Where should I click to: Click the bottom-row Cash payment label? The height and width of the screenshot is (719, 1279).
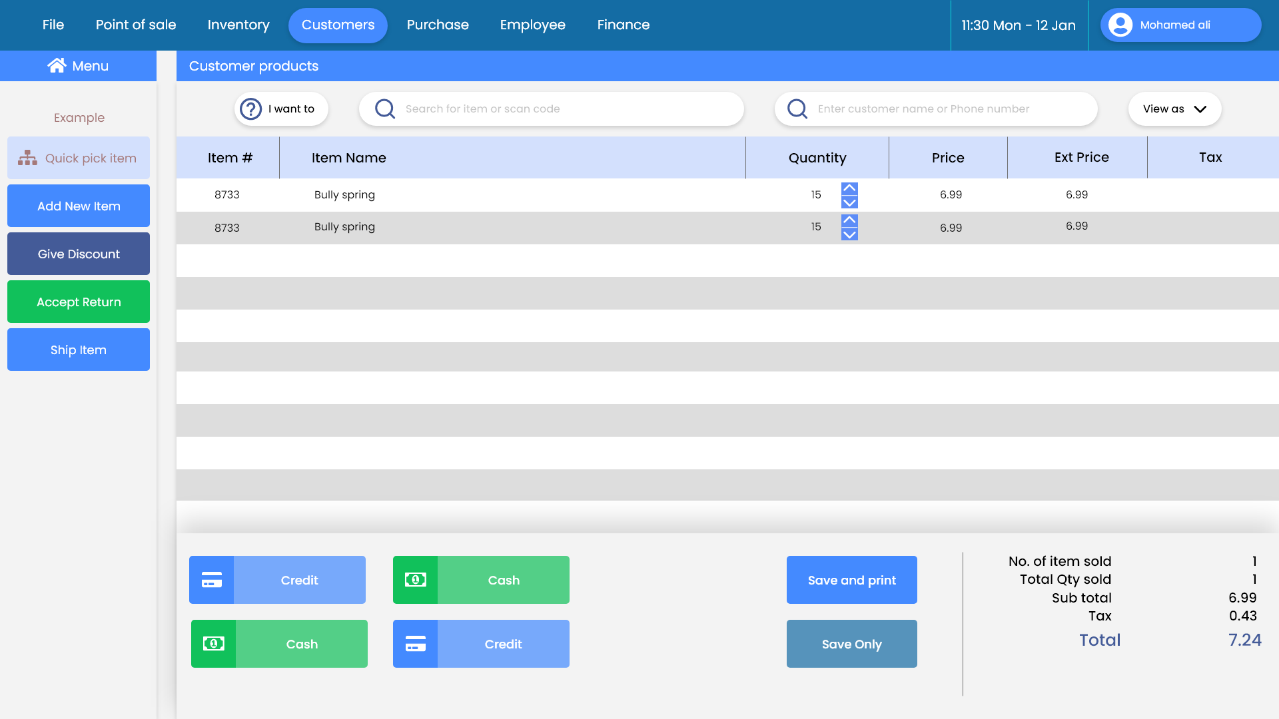click(302, 644)
